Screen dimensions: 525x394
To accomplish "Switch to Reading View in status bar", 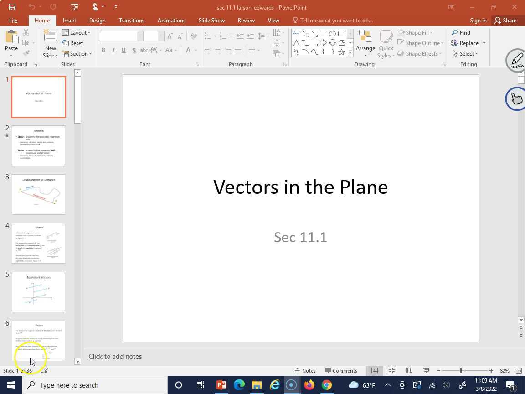I will point(409,371).
